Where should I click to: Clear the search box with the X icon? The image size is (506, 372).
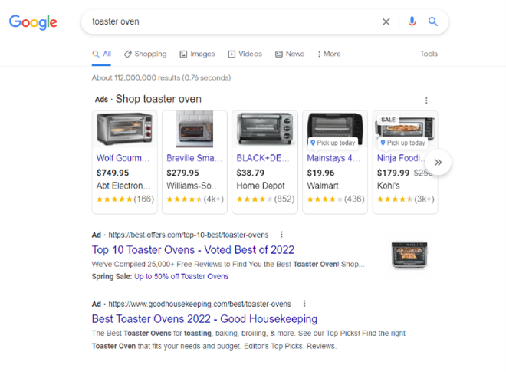pos(386,21)
